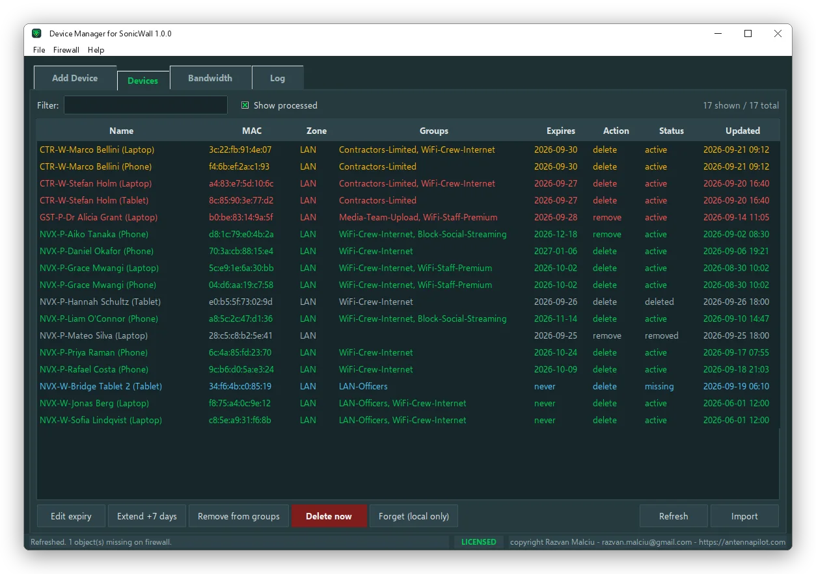
Task: Select row NVX-W-Jonas Berg (Laptop)
Action: click(407, 403)
